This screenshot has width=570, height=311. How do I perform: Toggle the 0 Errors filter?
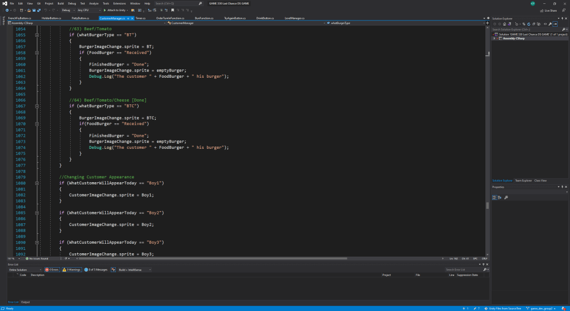pos(52,269)
